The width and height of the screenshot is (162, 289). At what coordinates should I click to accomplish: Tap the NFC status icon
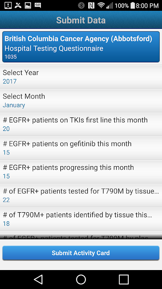click(x=91, y=5)
